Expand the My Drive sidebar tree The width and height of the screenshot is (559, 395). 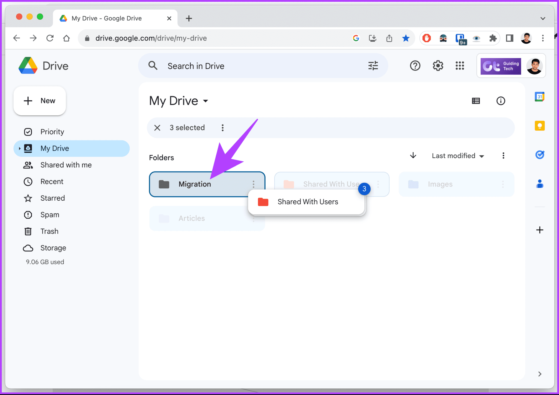[19, 148]
